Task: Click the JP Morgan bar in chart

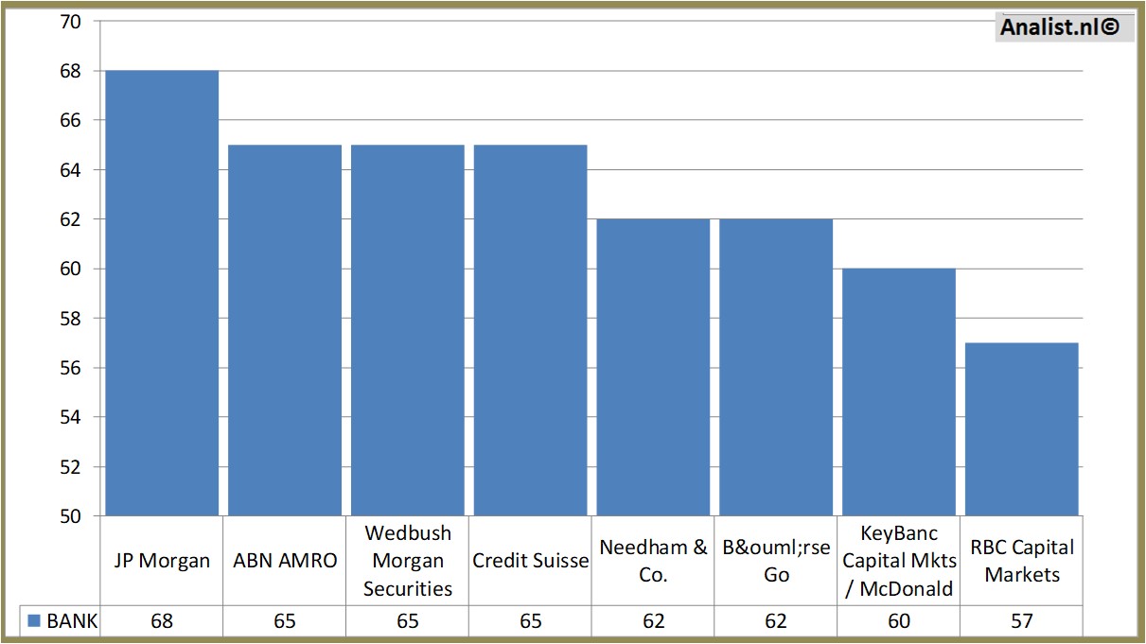Action: 162,293
